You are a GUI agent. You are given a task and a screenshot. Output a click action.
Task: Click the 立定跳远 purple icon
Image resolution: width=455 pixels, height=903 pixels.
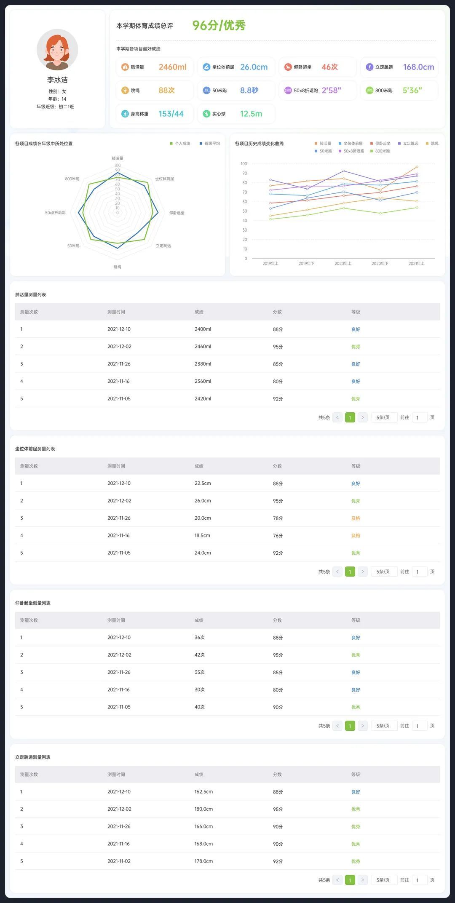(x=369, y=67)
